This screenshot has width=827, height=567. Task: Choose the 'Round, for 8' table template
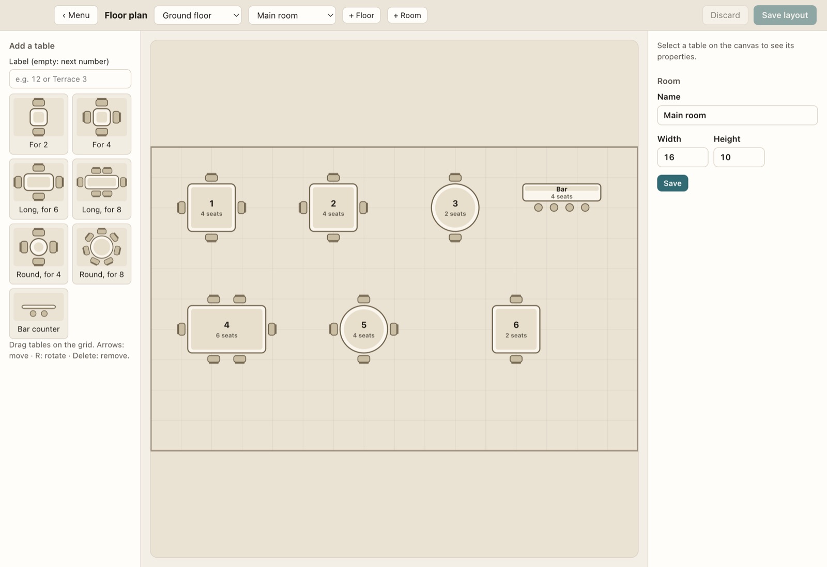pyautogui.click(x=102, y=254)
